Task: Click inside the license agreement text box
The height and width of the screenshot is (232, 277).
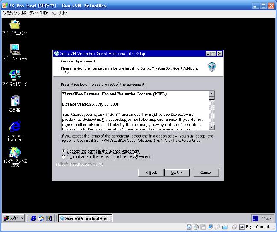Action: click(x=136, y=111)
